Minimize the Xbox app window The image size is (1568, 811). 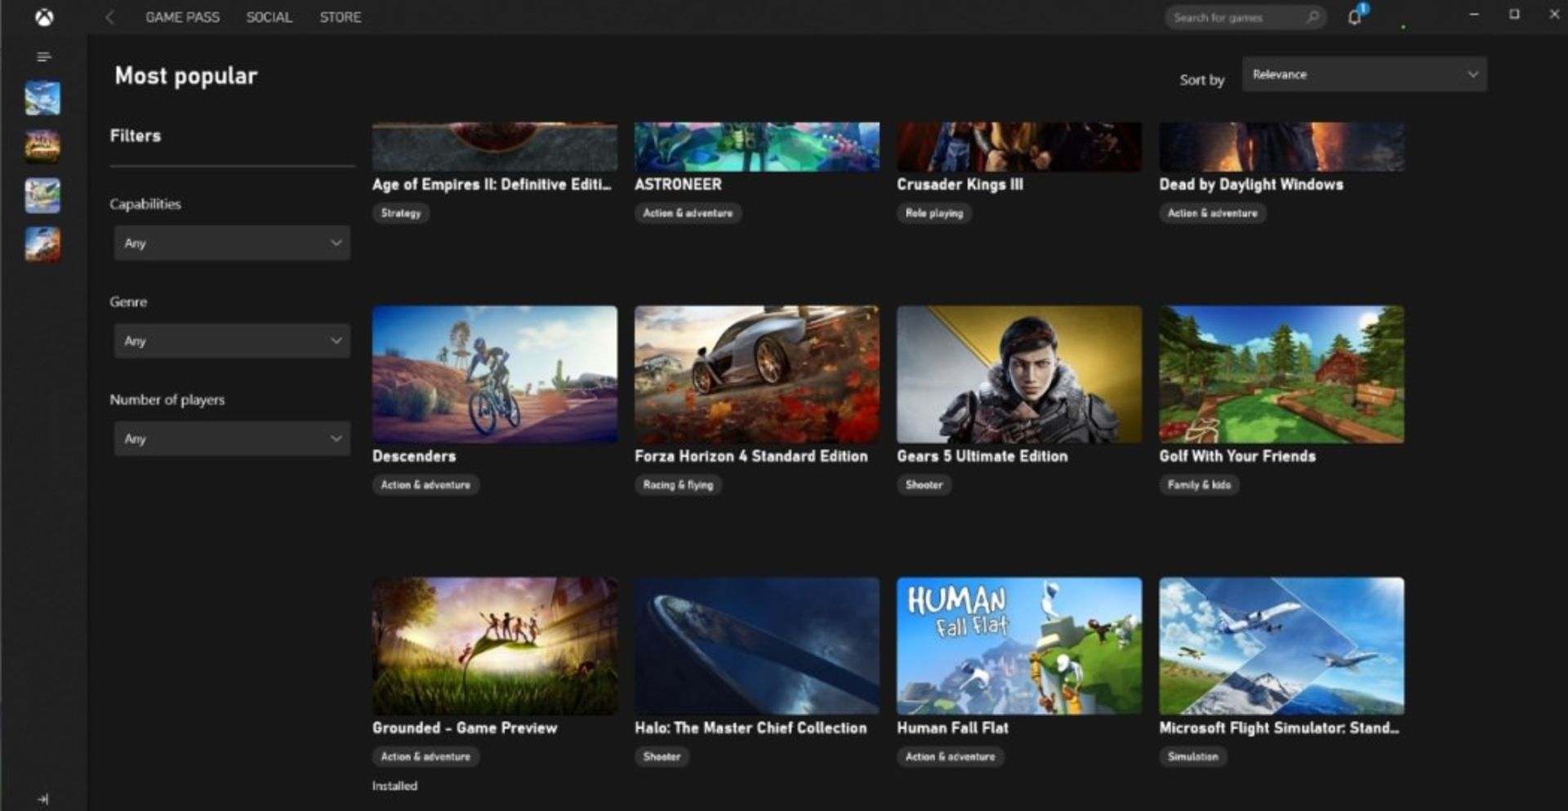1474,15
